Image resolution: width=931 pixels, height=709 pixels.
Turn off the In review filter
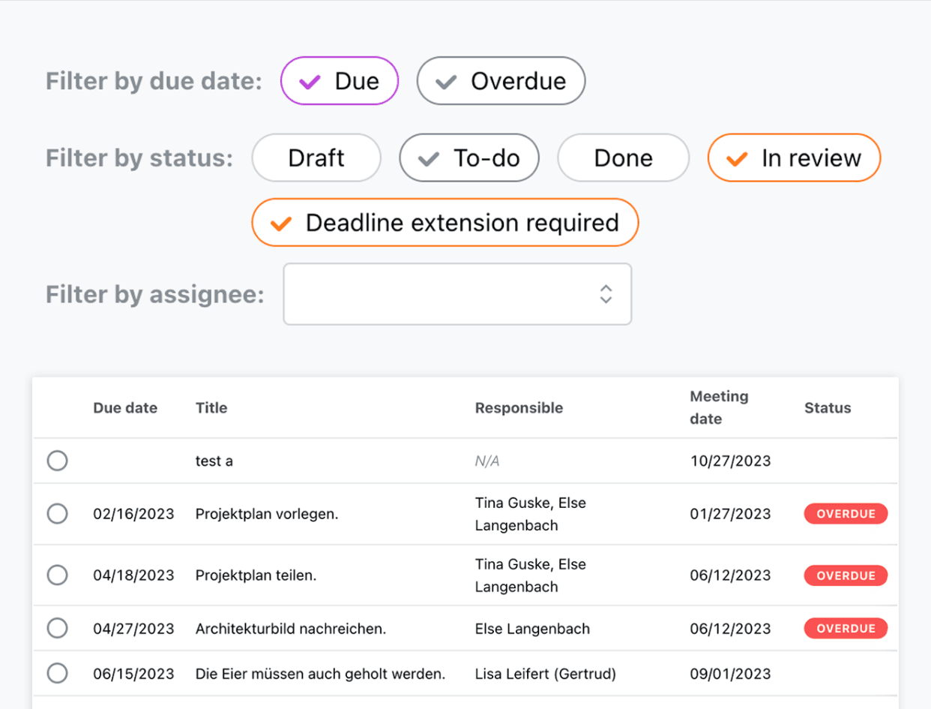(794, 158)
